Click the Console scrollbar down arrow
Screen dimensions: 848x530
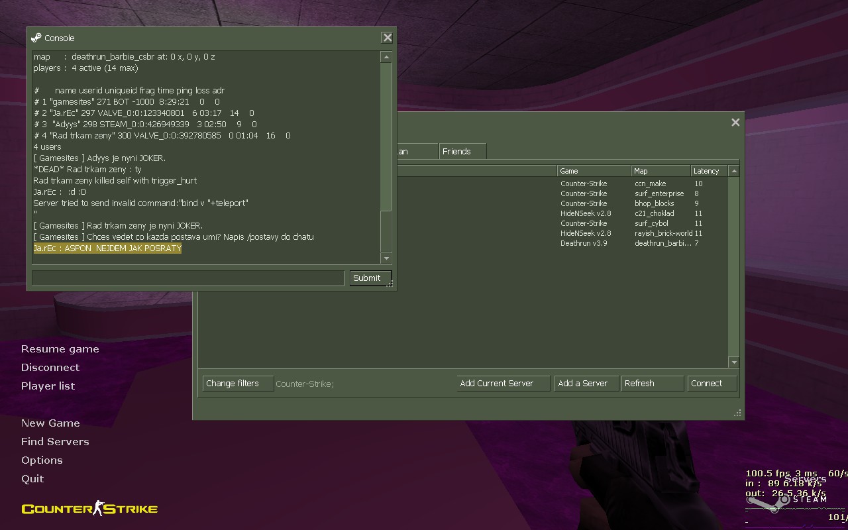386,258
